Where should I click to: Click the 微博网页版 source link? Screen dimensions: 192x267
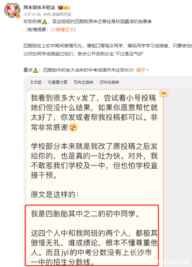click(x=61, y=15)
